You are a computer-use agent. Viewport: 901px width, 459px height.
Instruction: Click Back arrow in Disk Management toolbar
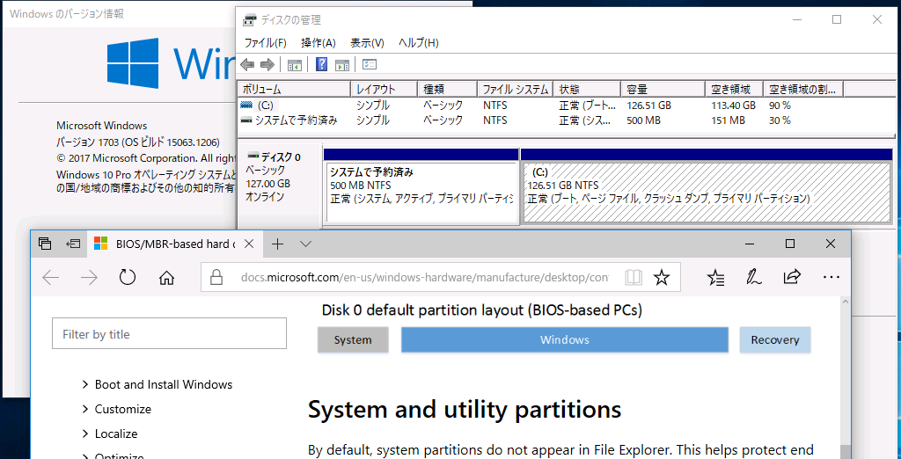tap(247, 64)
